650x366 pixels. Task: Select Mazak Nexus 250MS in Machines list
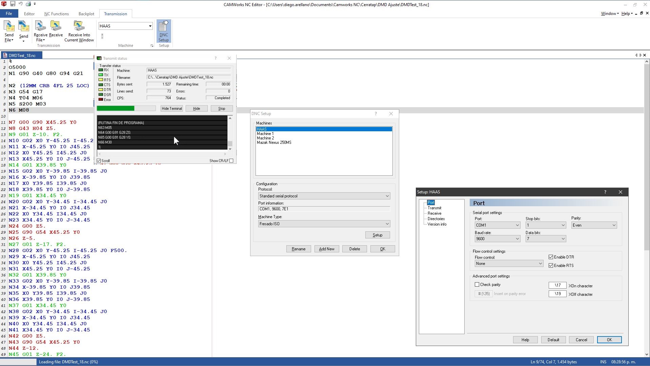[x=274, y=142]
